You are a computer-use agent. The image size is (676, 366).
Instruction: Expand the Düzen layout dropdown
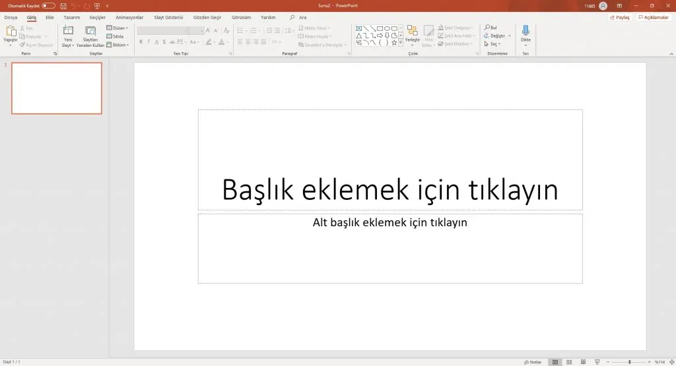point(118,28)
